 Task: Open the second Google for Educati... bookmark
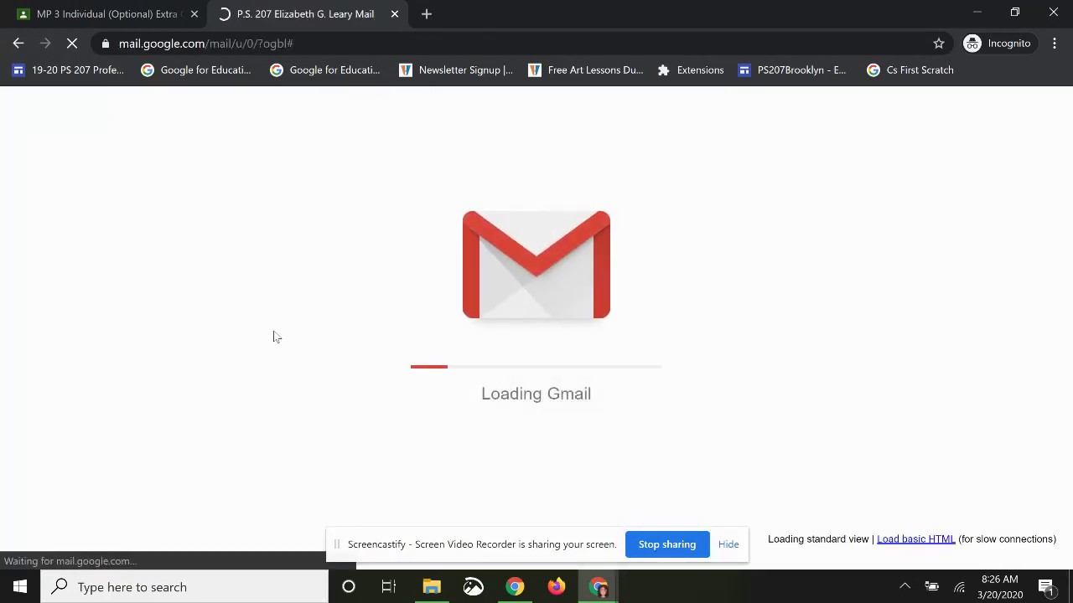coord(325,70)
